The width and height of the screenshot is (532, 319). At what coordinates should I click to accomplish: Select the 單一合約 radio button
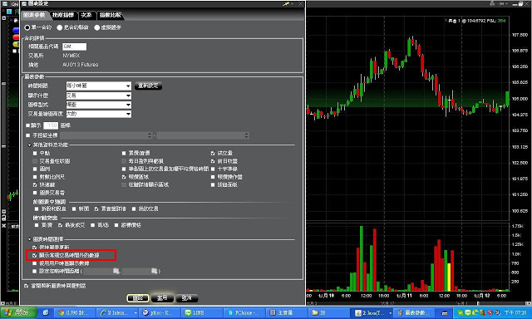point(27,27)
